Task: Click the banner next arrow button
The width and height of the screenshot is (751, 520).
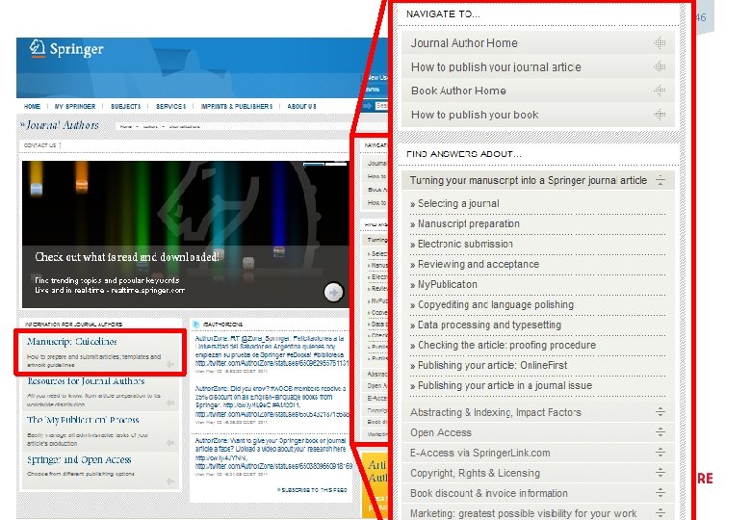Action: (333, 292)
